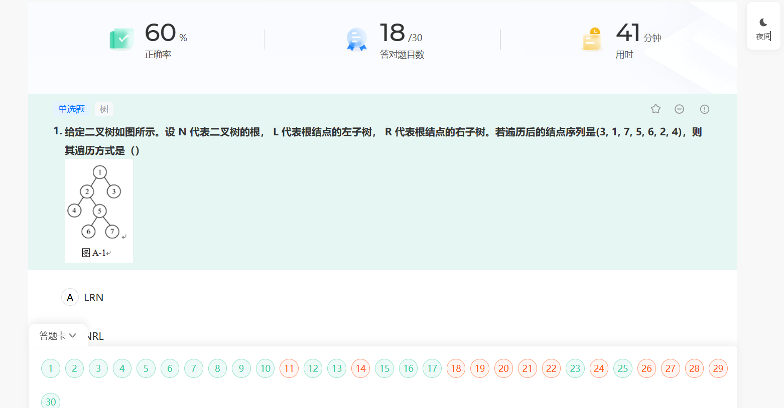784x408 pixels.
Task: Click the yellow time-spent clock icon
Action: (x=592, y=39)
